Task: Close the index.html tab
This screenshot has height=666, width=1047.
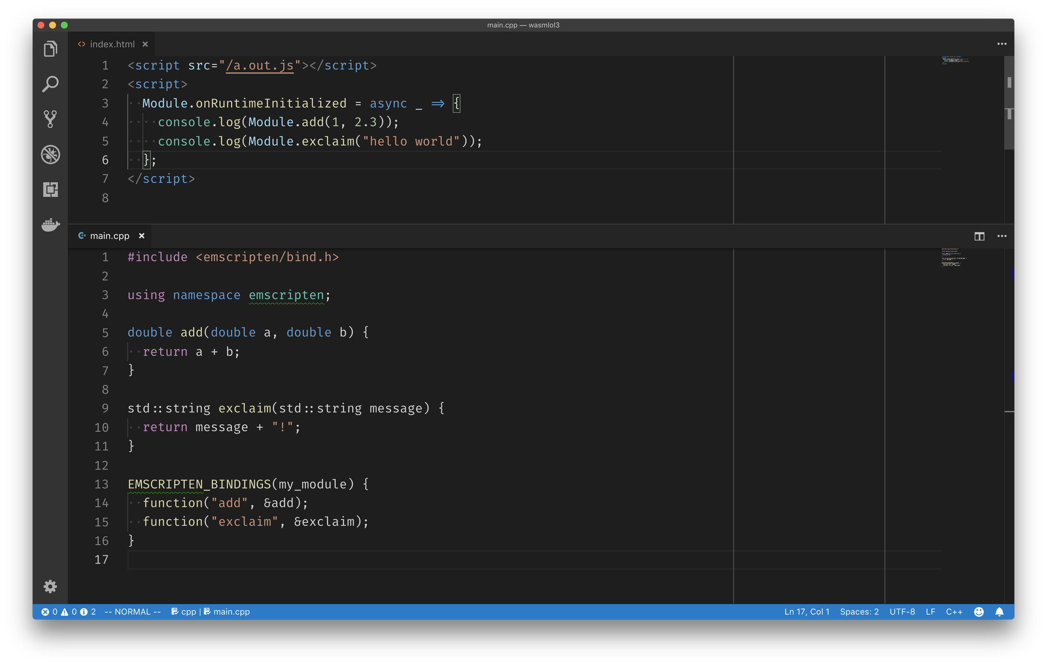Action: click(x=145, y=44)
